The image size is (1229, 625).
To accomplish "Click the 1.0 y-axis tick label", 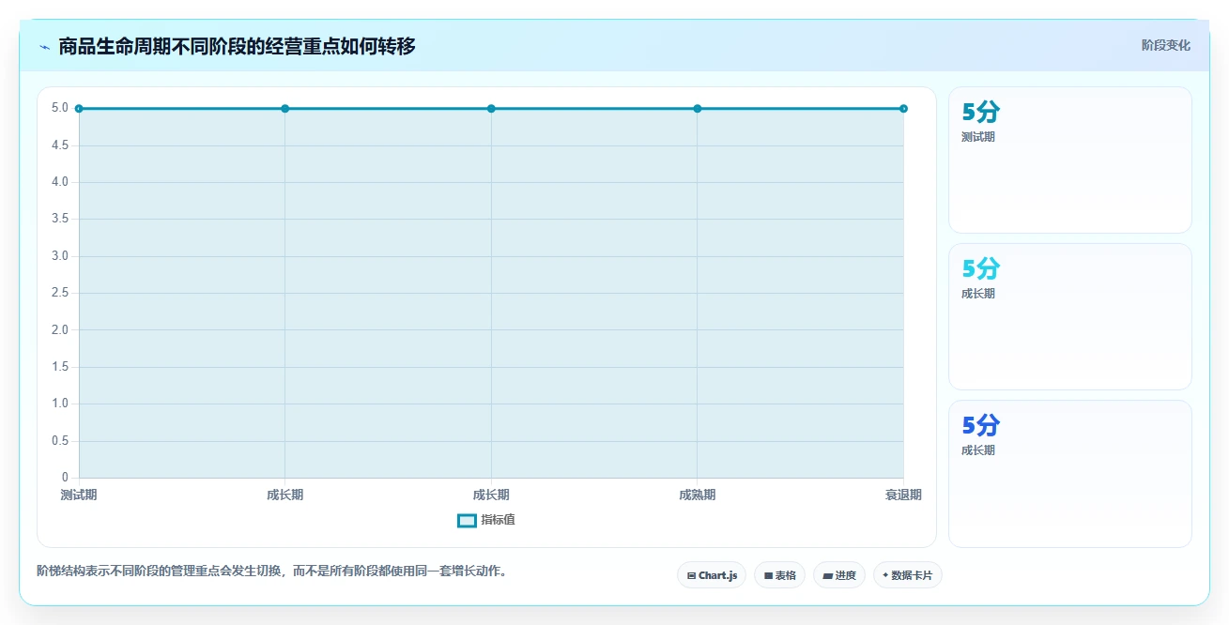I will pos(60,404).
